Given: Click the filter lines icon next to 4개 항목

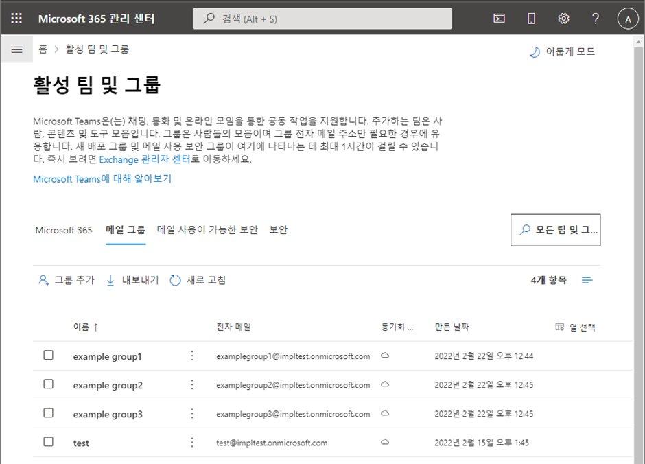Looking at the screenshot, I should (x=587, y=280).
